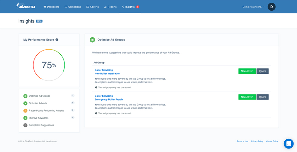Viewport: 297px width, 152px height.
Task: Open the Reports navigation item
Action: (x=110, y=7)
